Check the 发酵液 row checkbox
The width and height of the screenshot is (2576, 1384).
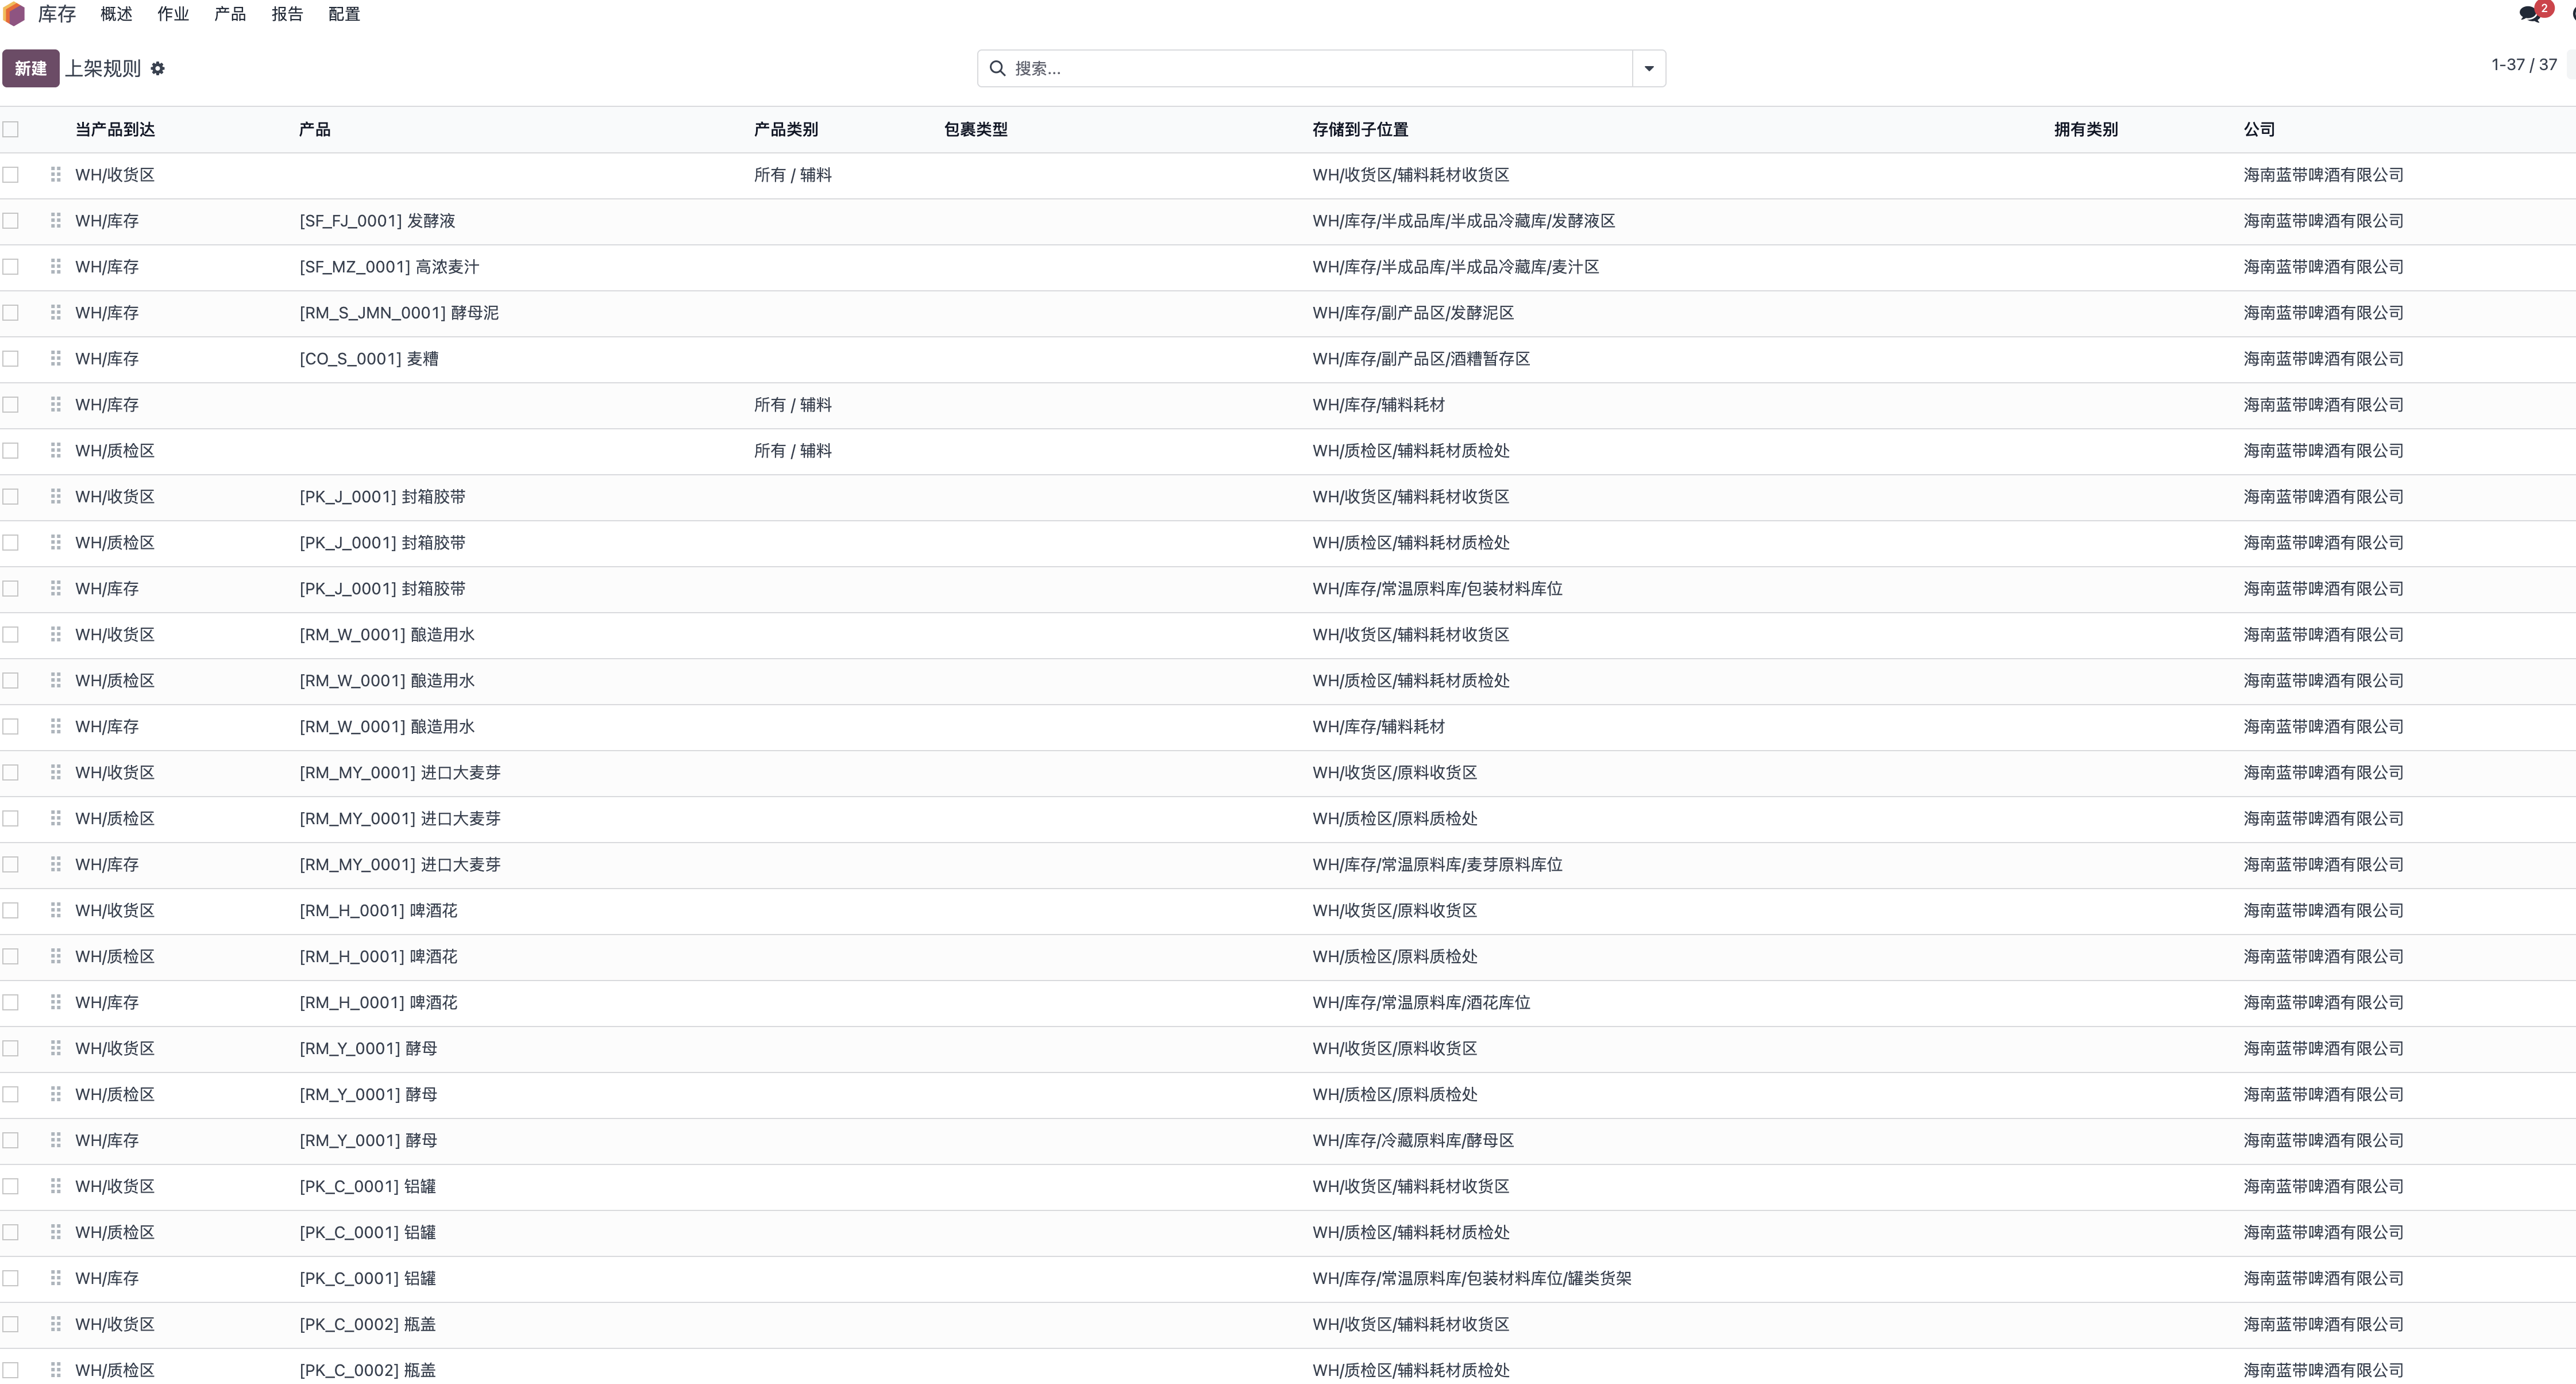pyautogui.click(x=11, y=220)
